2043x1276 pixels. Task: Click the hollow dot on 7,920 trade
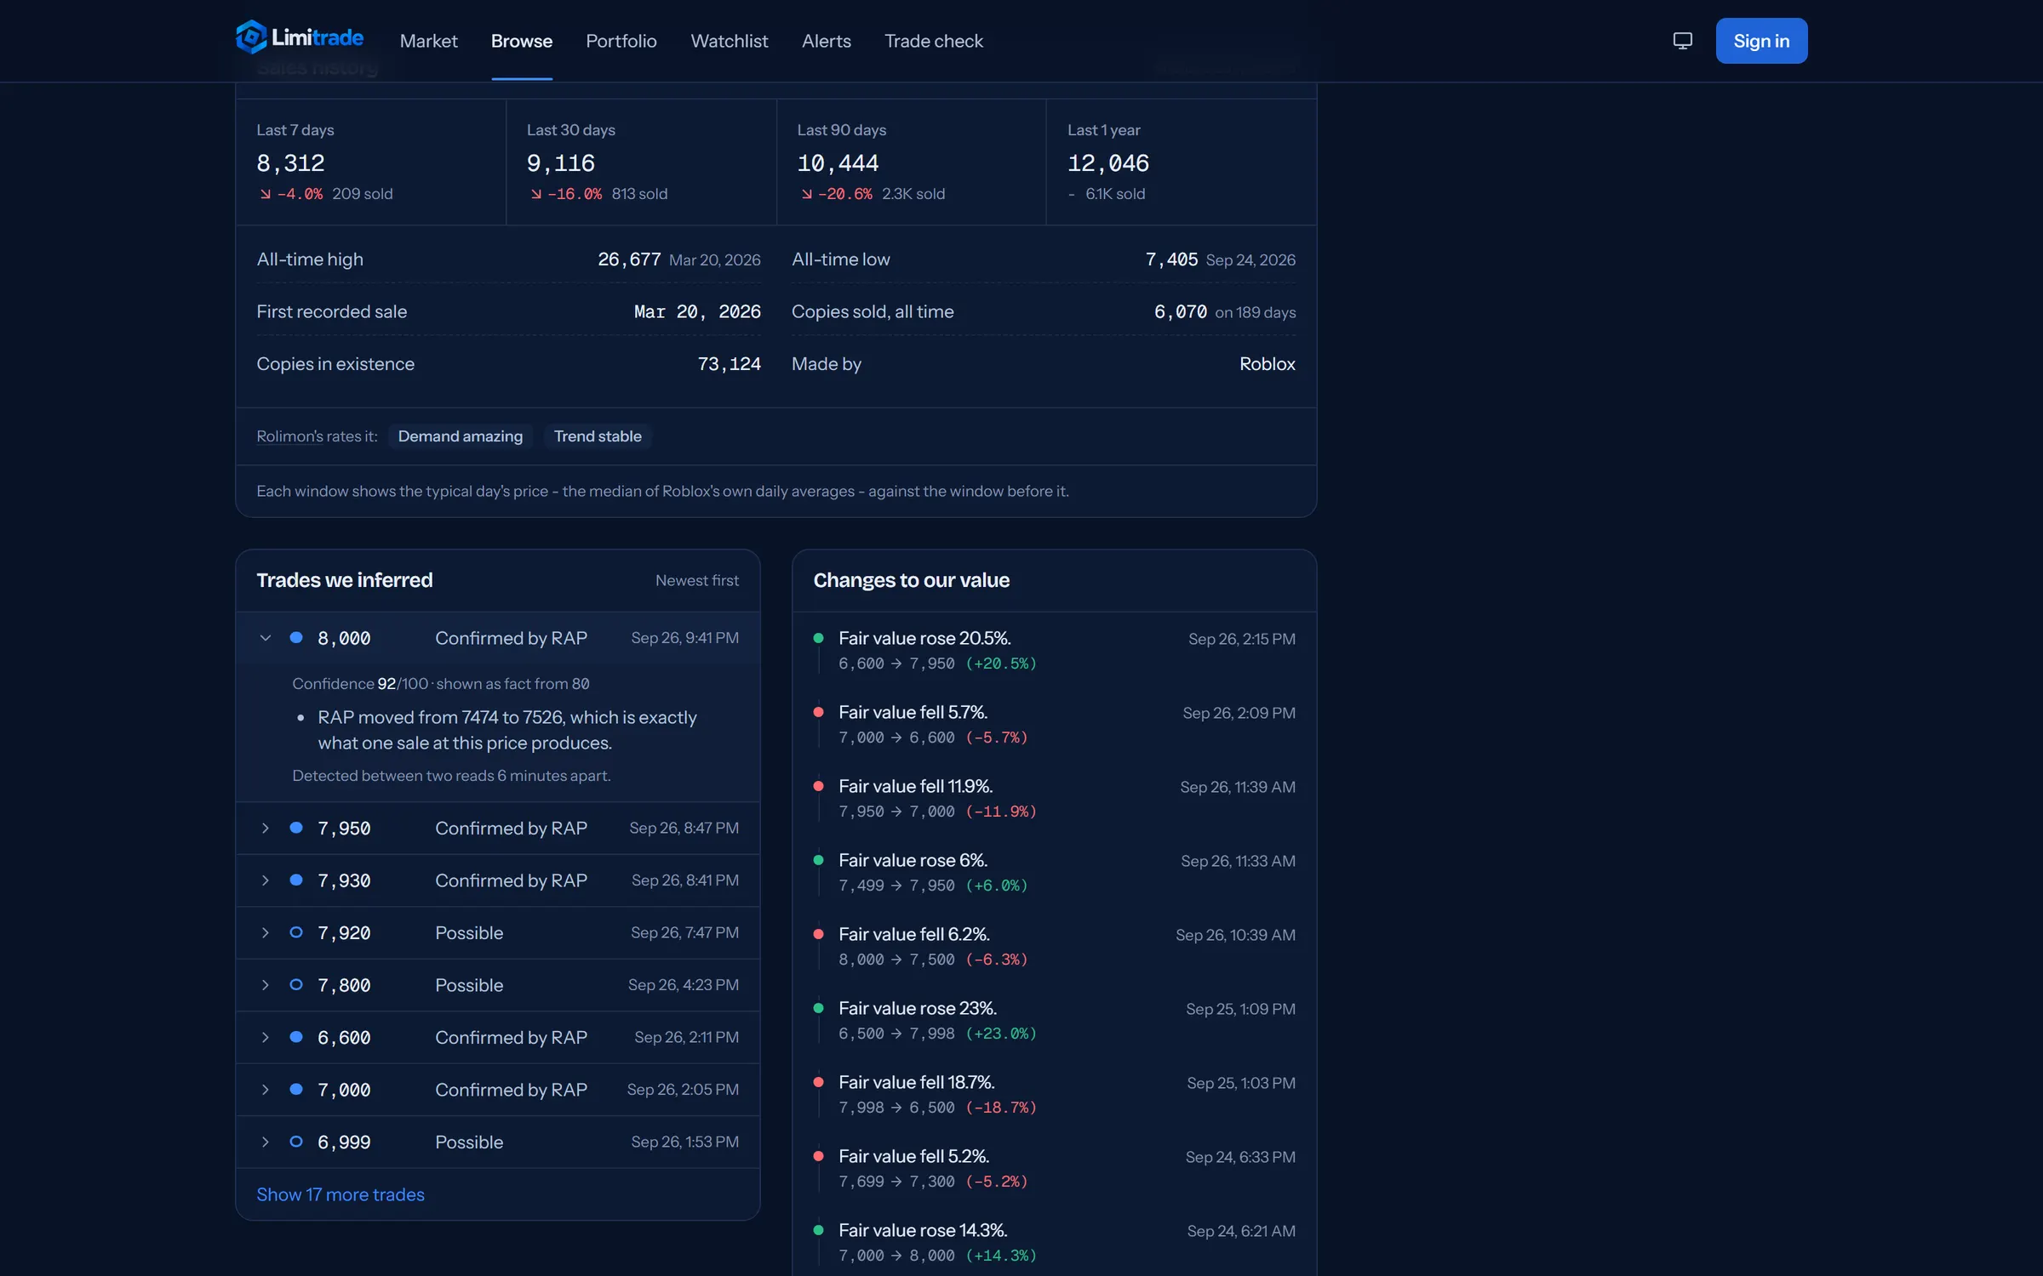(x=296, y=932)
